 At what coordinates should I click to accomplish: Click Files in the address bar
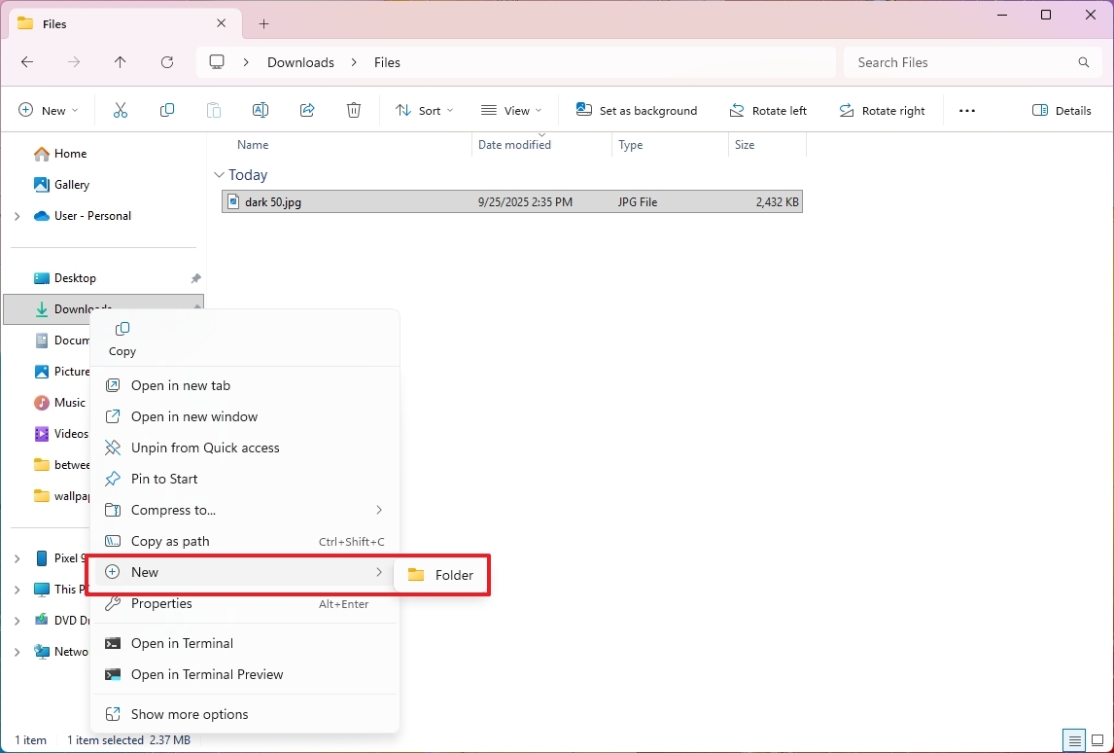point(387,62)
